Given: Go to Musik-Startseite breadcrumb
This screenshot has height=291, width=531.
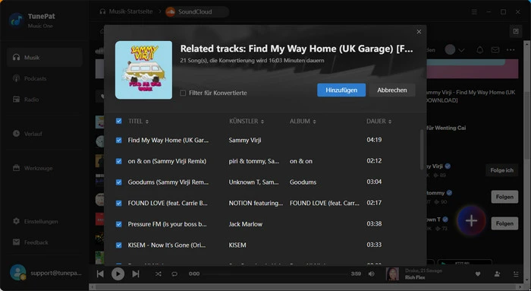Looking at the screenshot, I should pos(126,11).
